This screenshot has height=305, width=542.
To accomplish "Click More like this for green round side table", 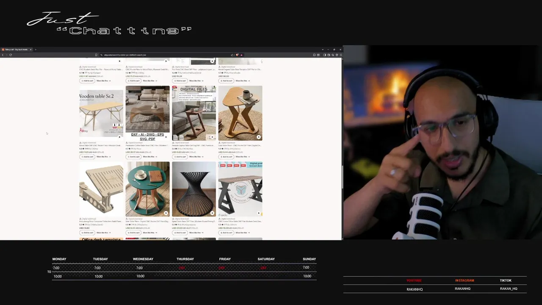I will (150, 233).
